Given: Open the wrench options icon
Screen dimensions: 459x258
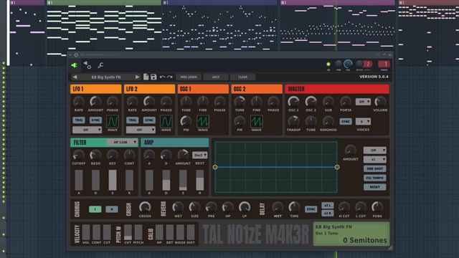Looking at the screenshot, I should click(x=100, y=65).
